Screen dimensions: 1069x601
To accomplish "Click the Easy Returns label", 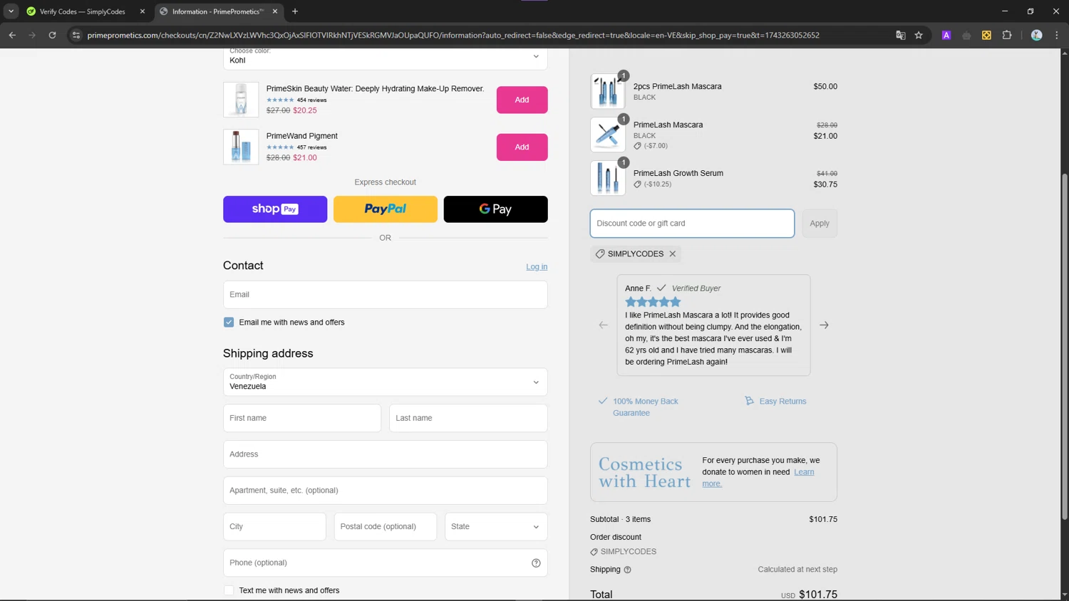I will pos(783,402).
